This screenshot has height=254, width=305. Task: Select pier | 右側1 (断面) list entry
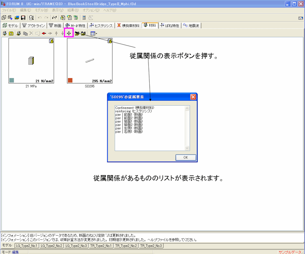129,132
